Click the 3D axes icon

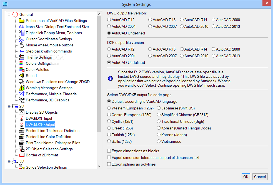pos(15,161)
